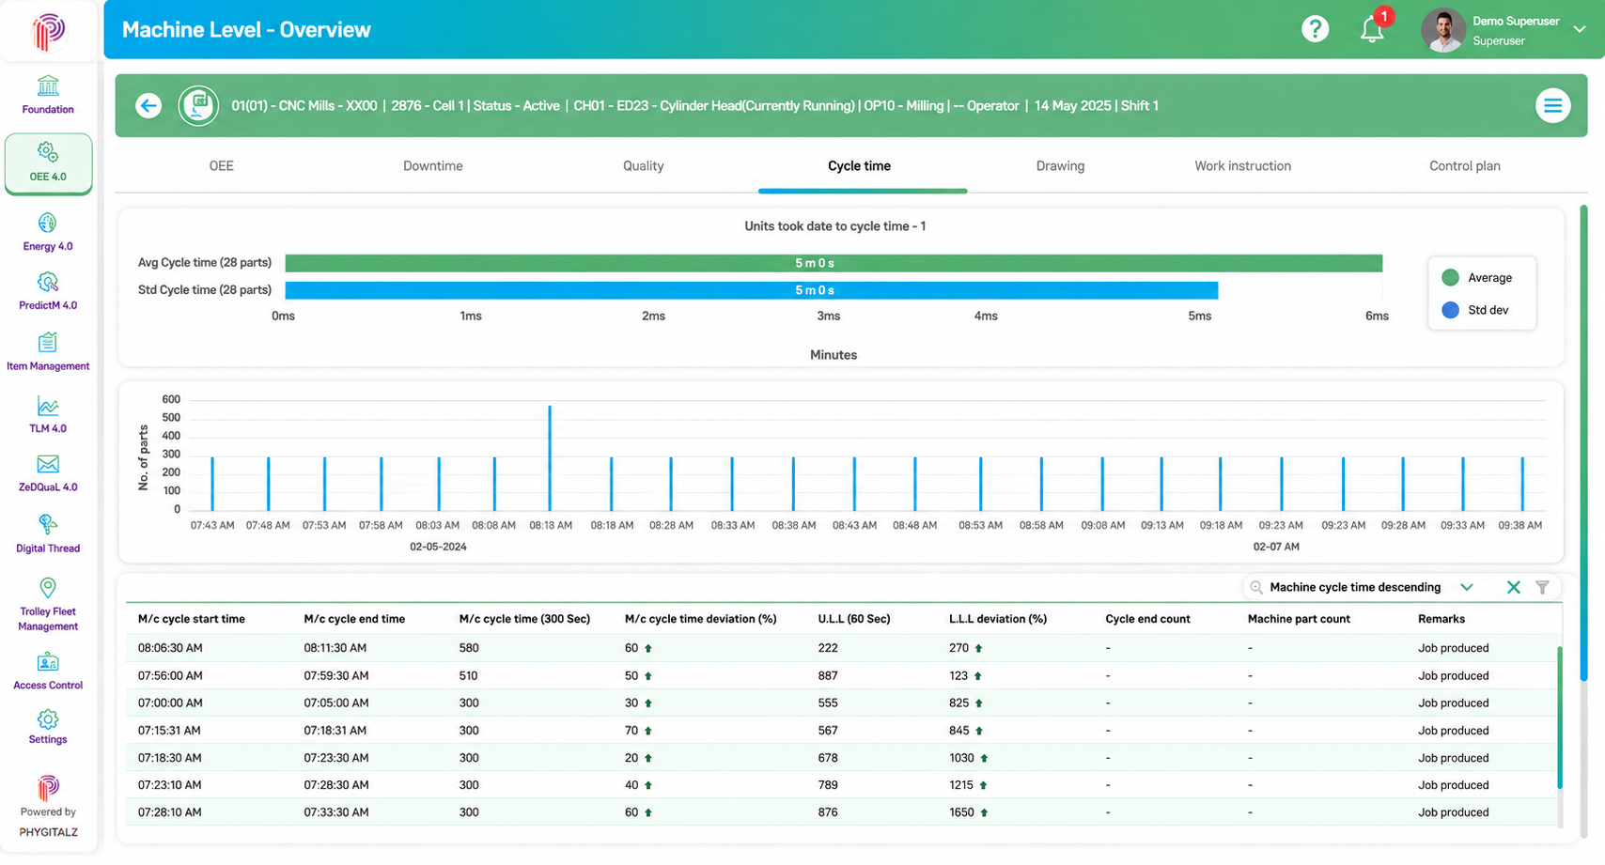The height and width of the screenshot is (865, 1605).
Task: Switch to the Quality tab
Action: click(x=643, y=166)
